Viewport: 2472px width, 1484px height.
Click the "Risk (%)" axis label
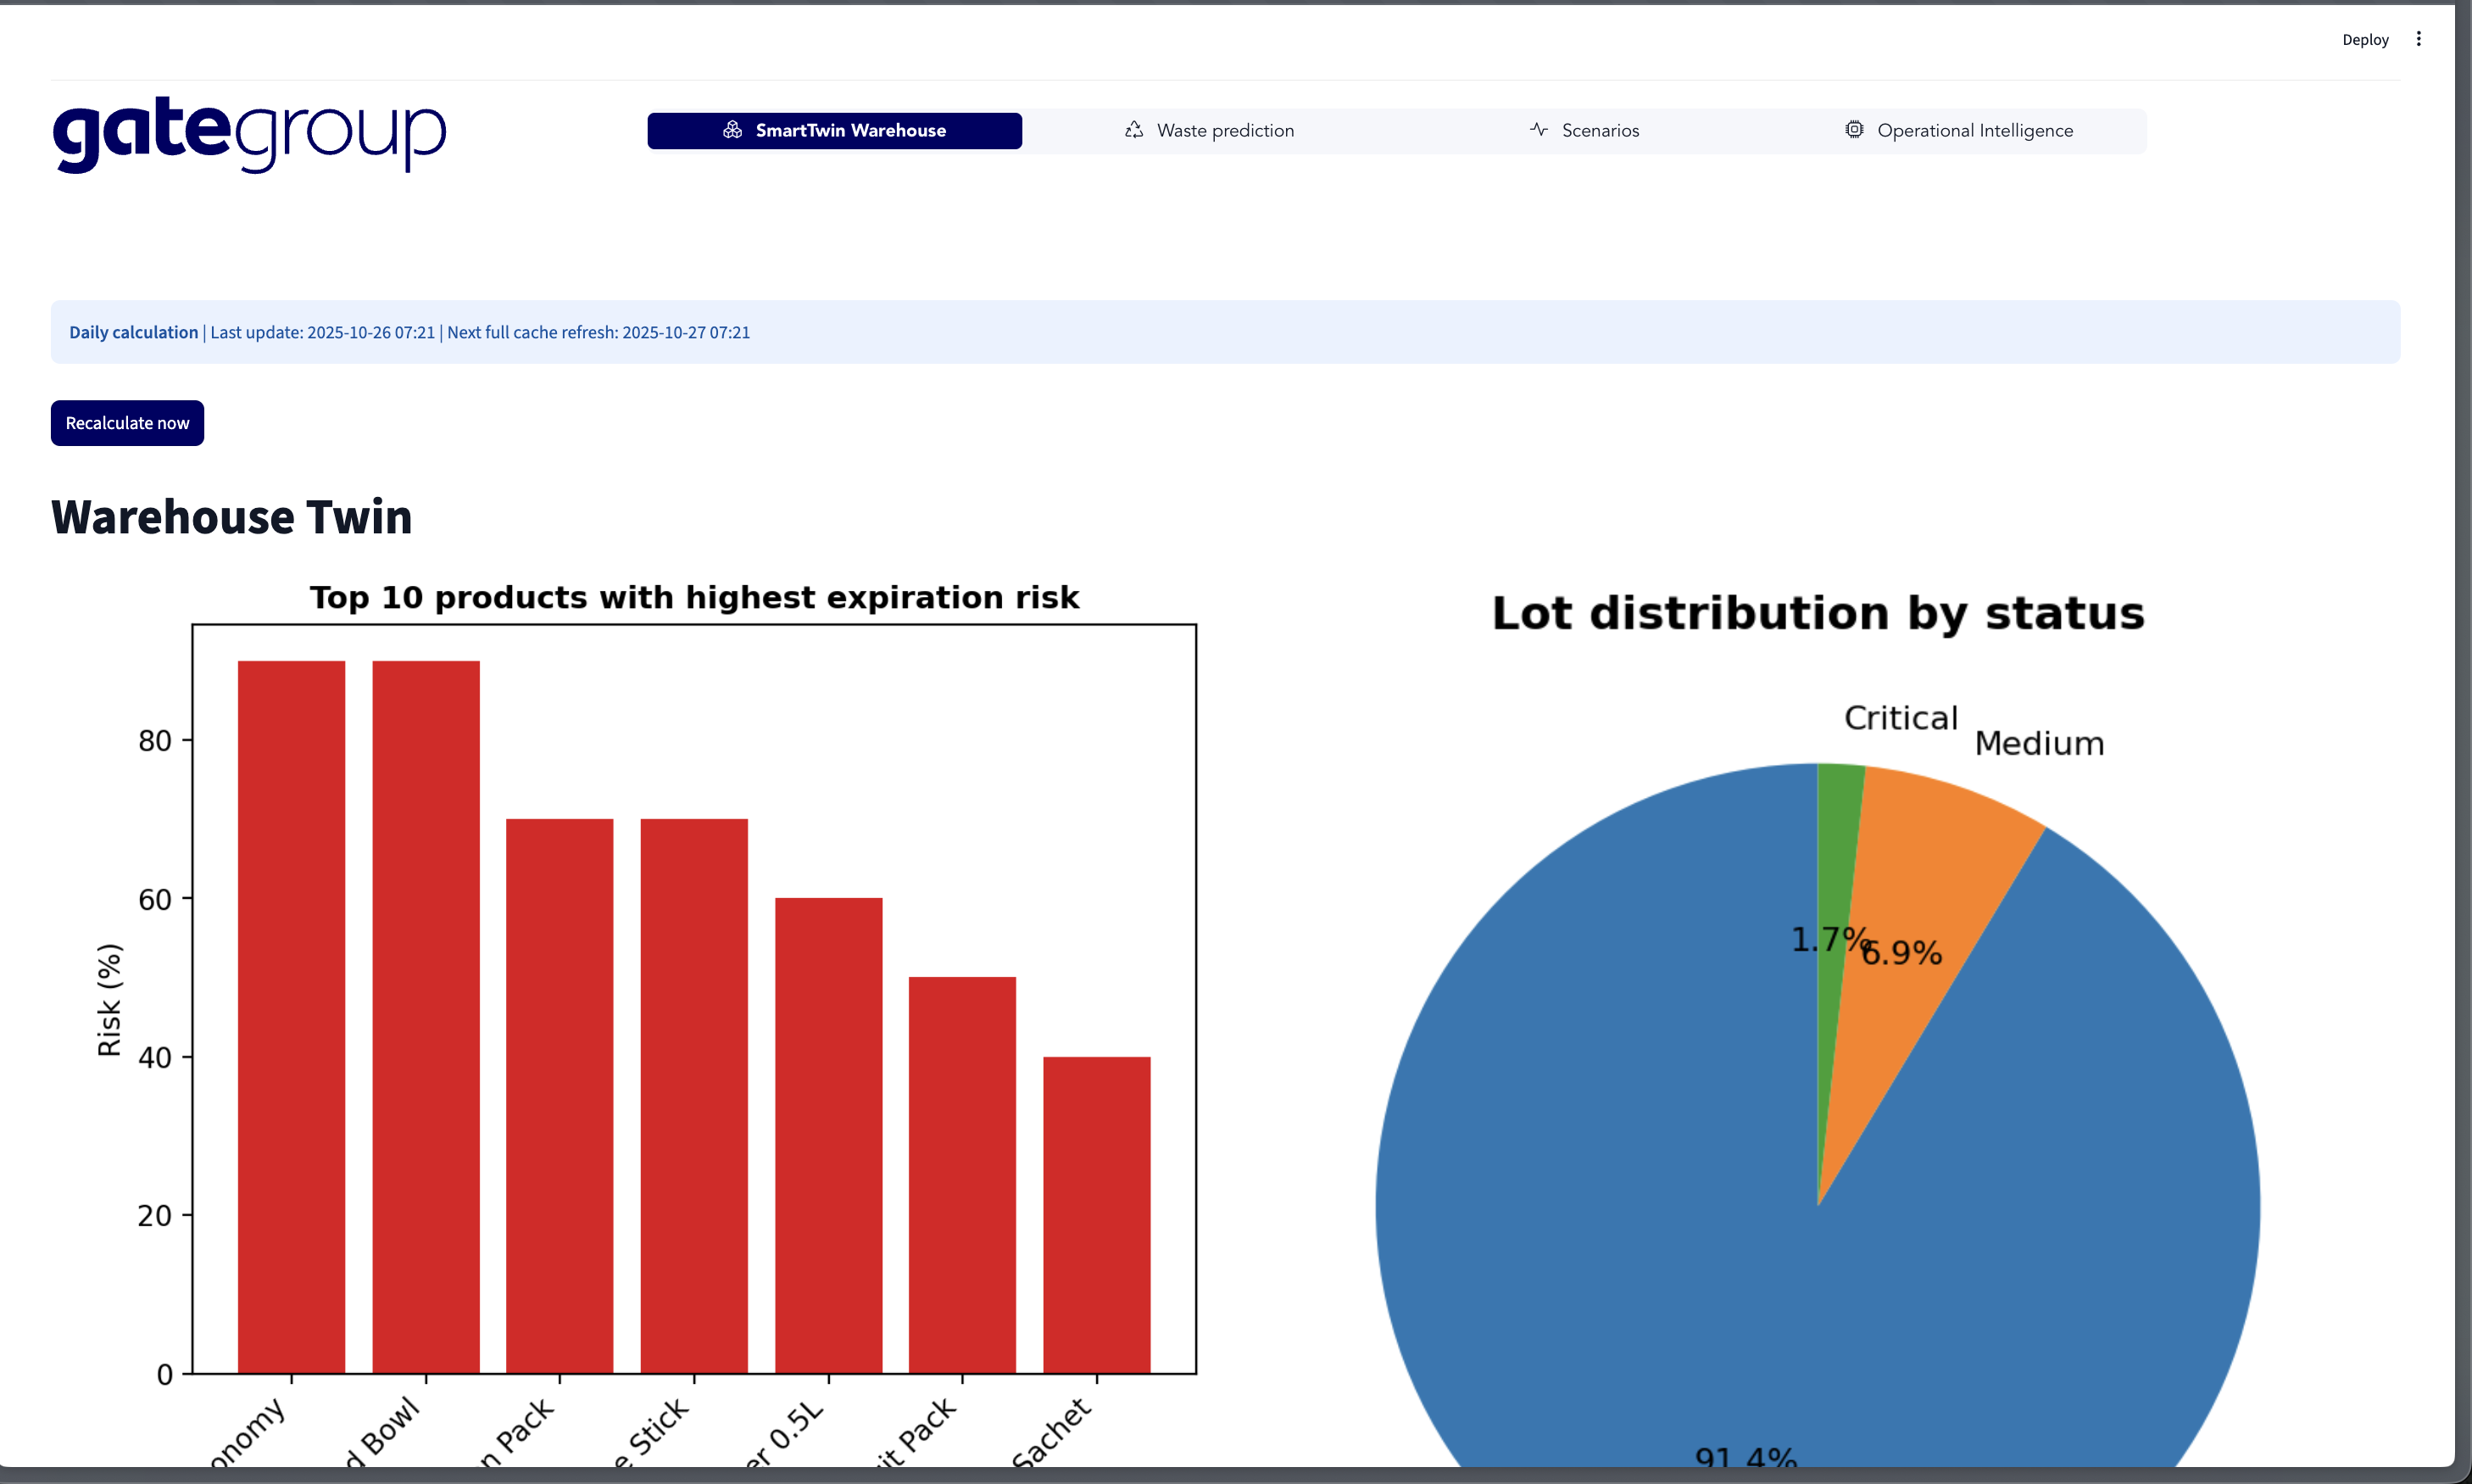click(109, 999)
